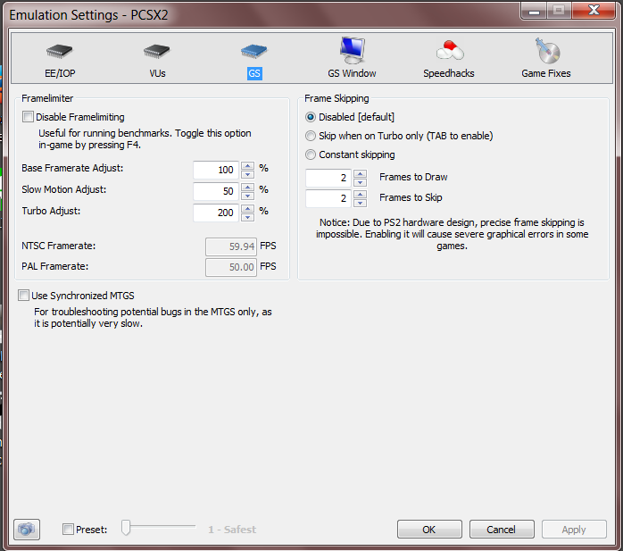Click NTSC Framerate value field

231,246
